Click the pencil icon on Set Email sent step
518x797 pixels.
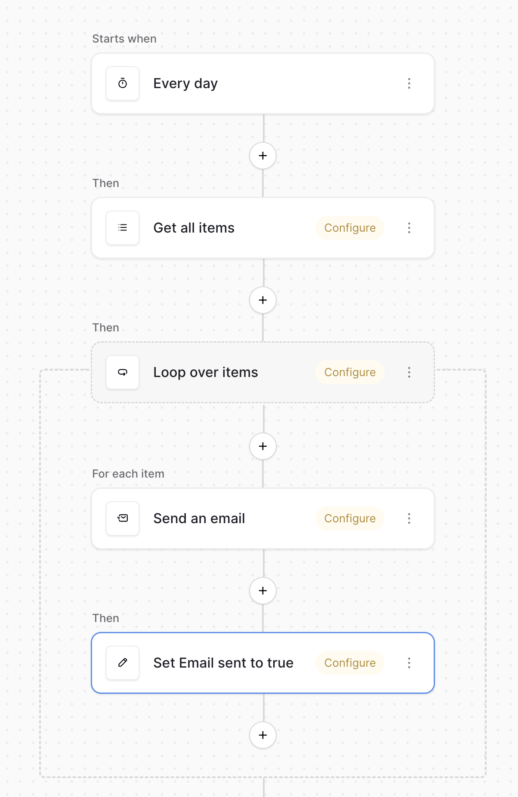[123, 663]
